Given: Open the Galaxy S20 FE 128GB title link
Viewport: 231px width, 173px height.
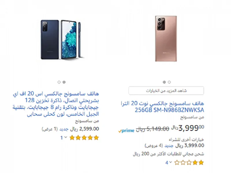Looking at the screenshot, I should (x=56, y=104).
